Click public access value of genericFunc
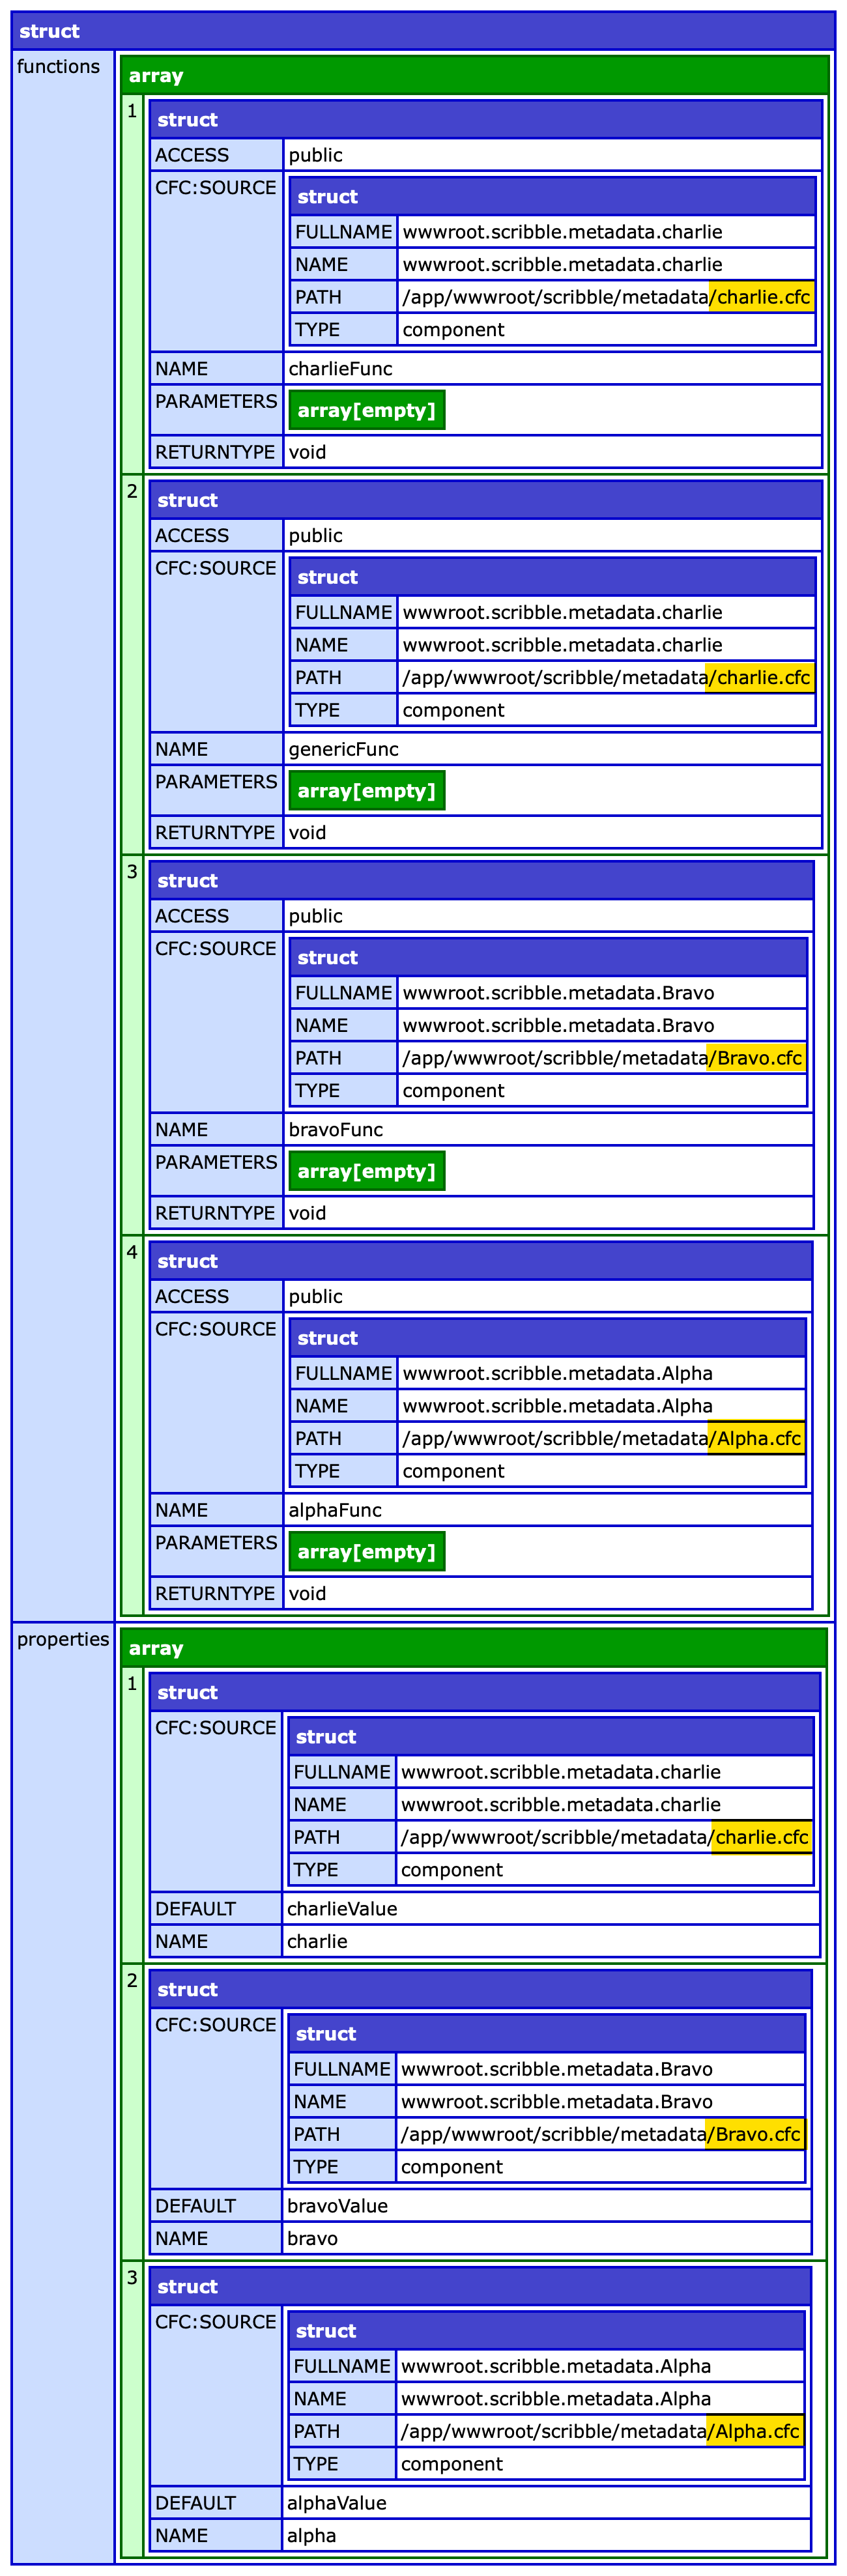Screen dimensions: 847x2576 tap(316, 535)
